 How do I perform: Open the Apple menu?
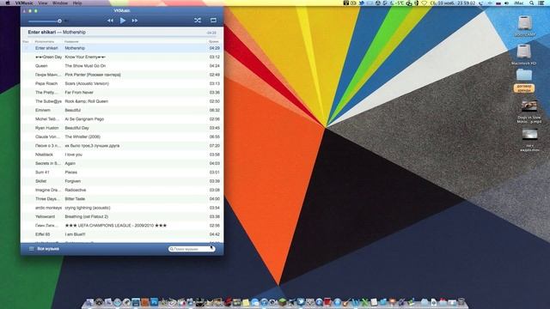click(x=8, y=3)
